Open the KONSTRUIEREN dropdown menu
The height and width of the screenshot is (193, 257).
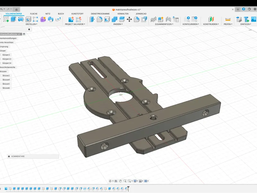211,24
